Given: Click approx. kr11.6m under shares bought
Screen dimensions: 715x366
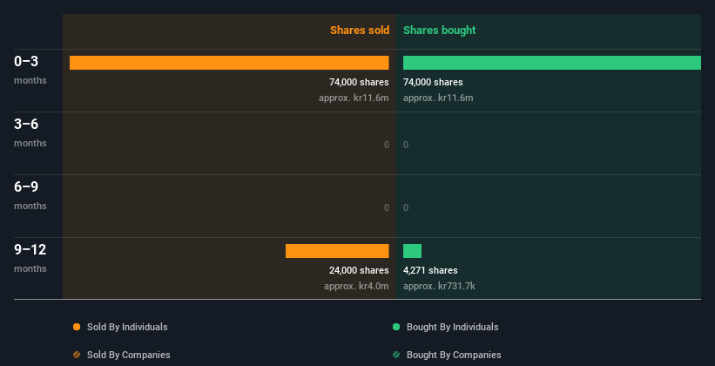Looking at the screenshot, I should click(438, 98).
